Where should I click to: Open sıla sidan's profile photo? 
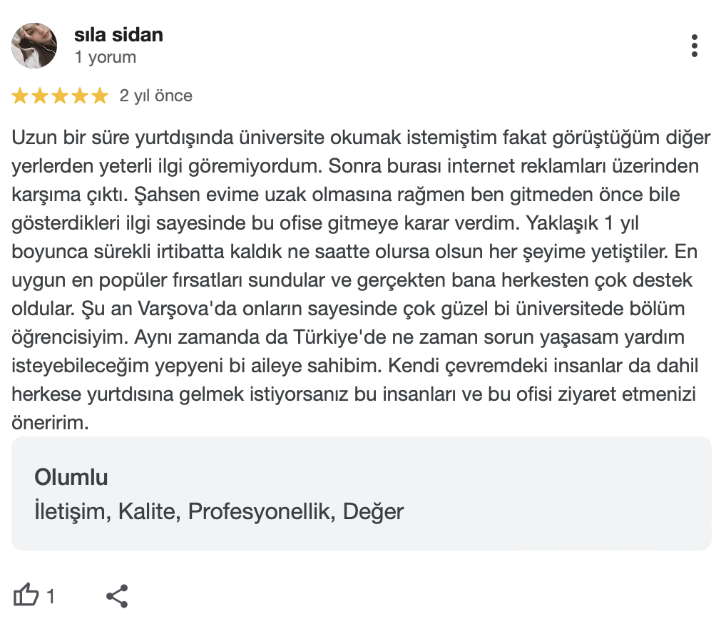pos(34,46)
